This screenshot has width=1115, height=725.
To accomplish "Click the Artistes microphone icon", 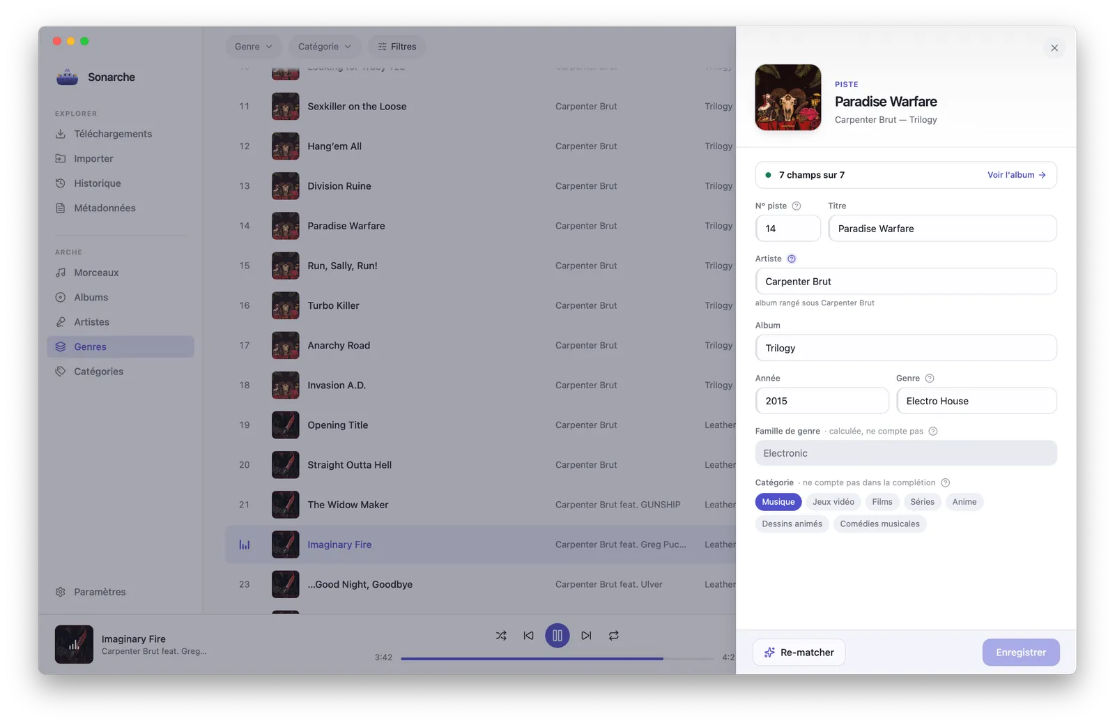I will pyautogui.click(x=61, y=322).
